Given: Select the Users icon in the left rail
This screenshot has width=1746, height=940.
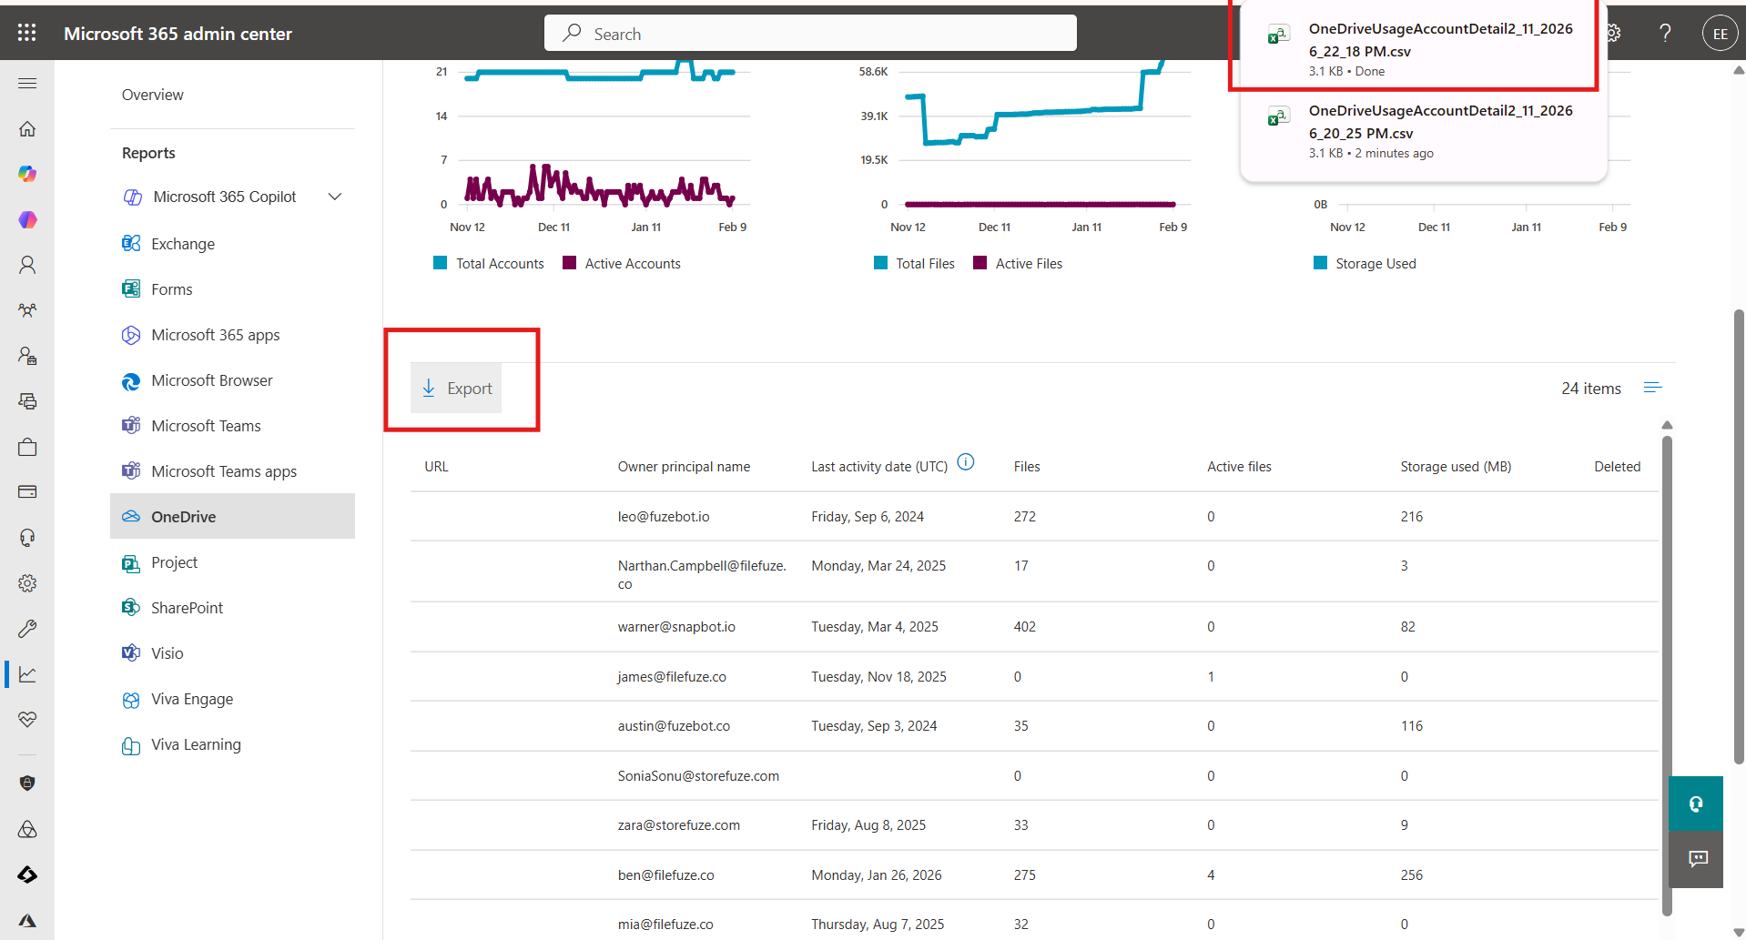Looking at the screenshot, I should point(26,265).
